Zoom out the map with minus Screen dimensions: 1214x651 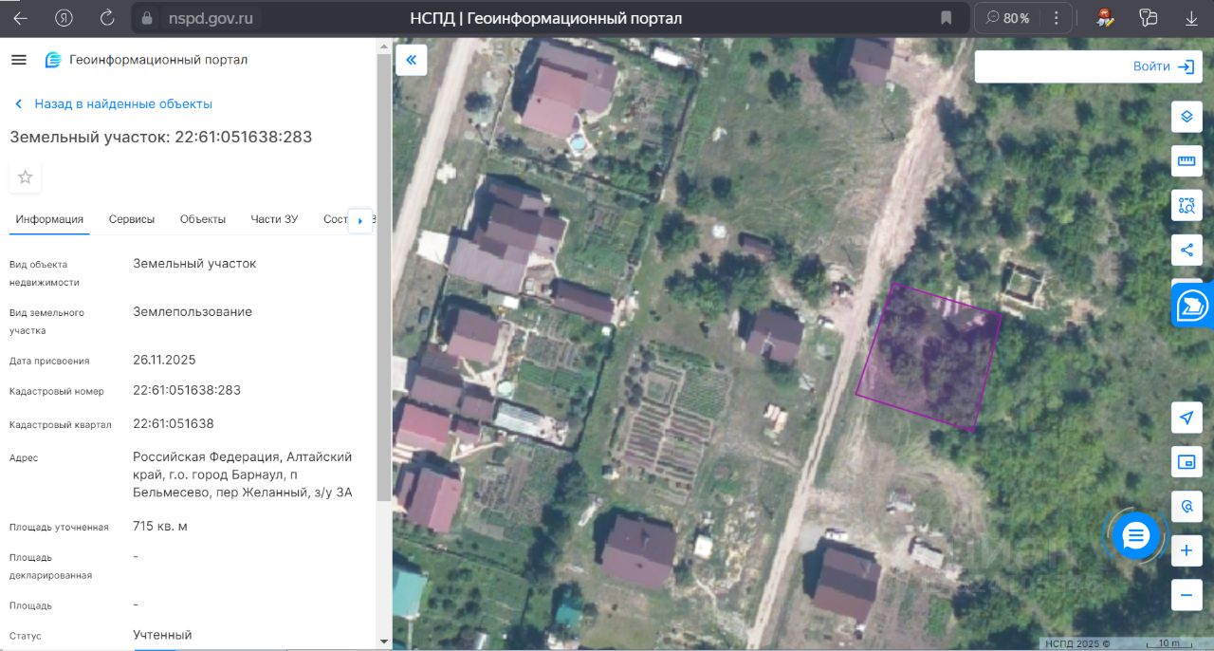pyautogui.click(x=1186, y=595)
